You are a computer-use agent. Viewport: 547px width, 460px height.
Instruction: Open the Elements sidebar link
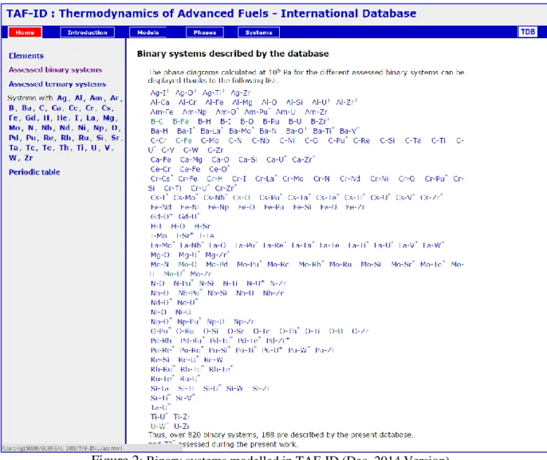pos(26,56)
